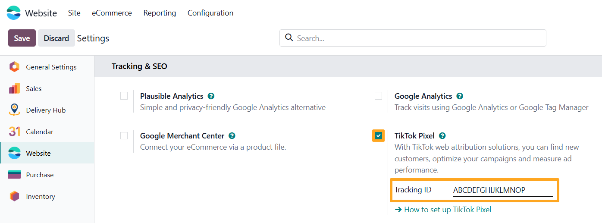Click the TikTok Tracking ID field
The width and height of the screenshot is (602, 223).
click(x=503, y=190)
